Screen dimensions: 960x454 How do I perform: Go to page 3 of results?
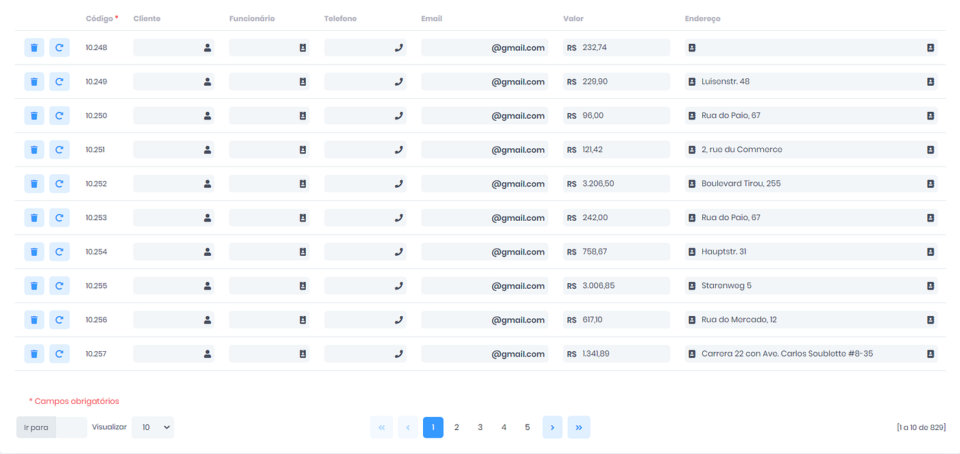pos(480,427)
